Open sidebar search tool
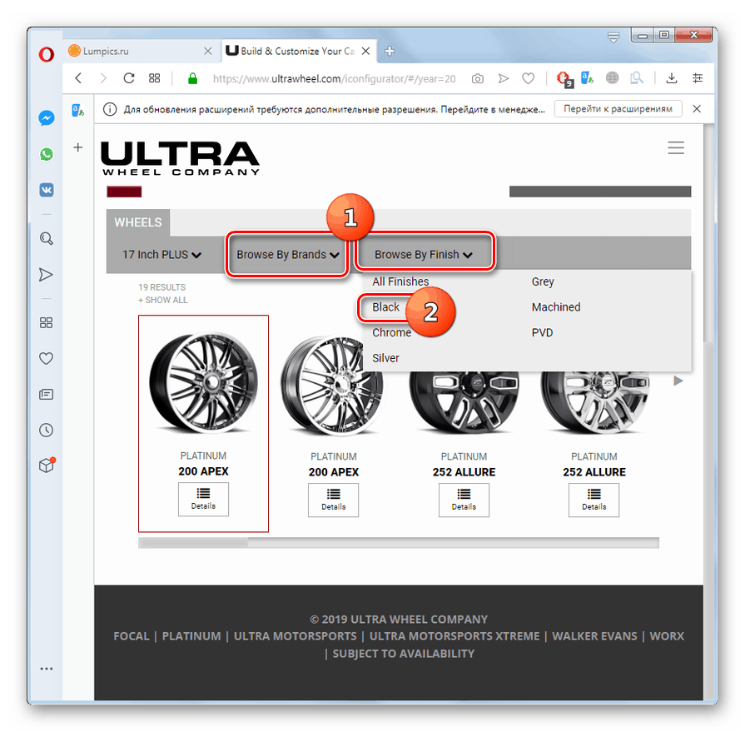 [46, 238]
